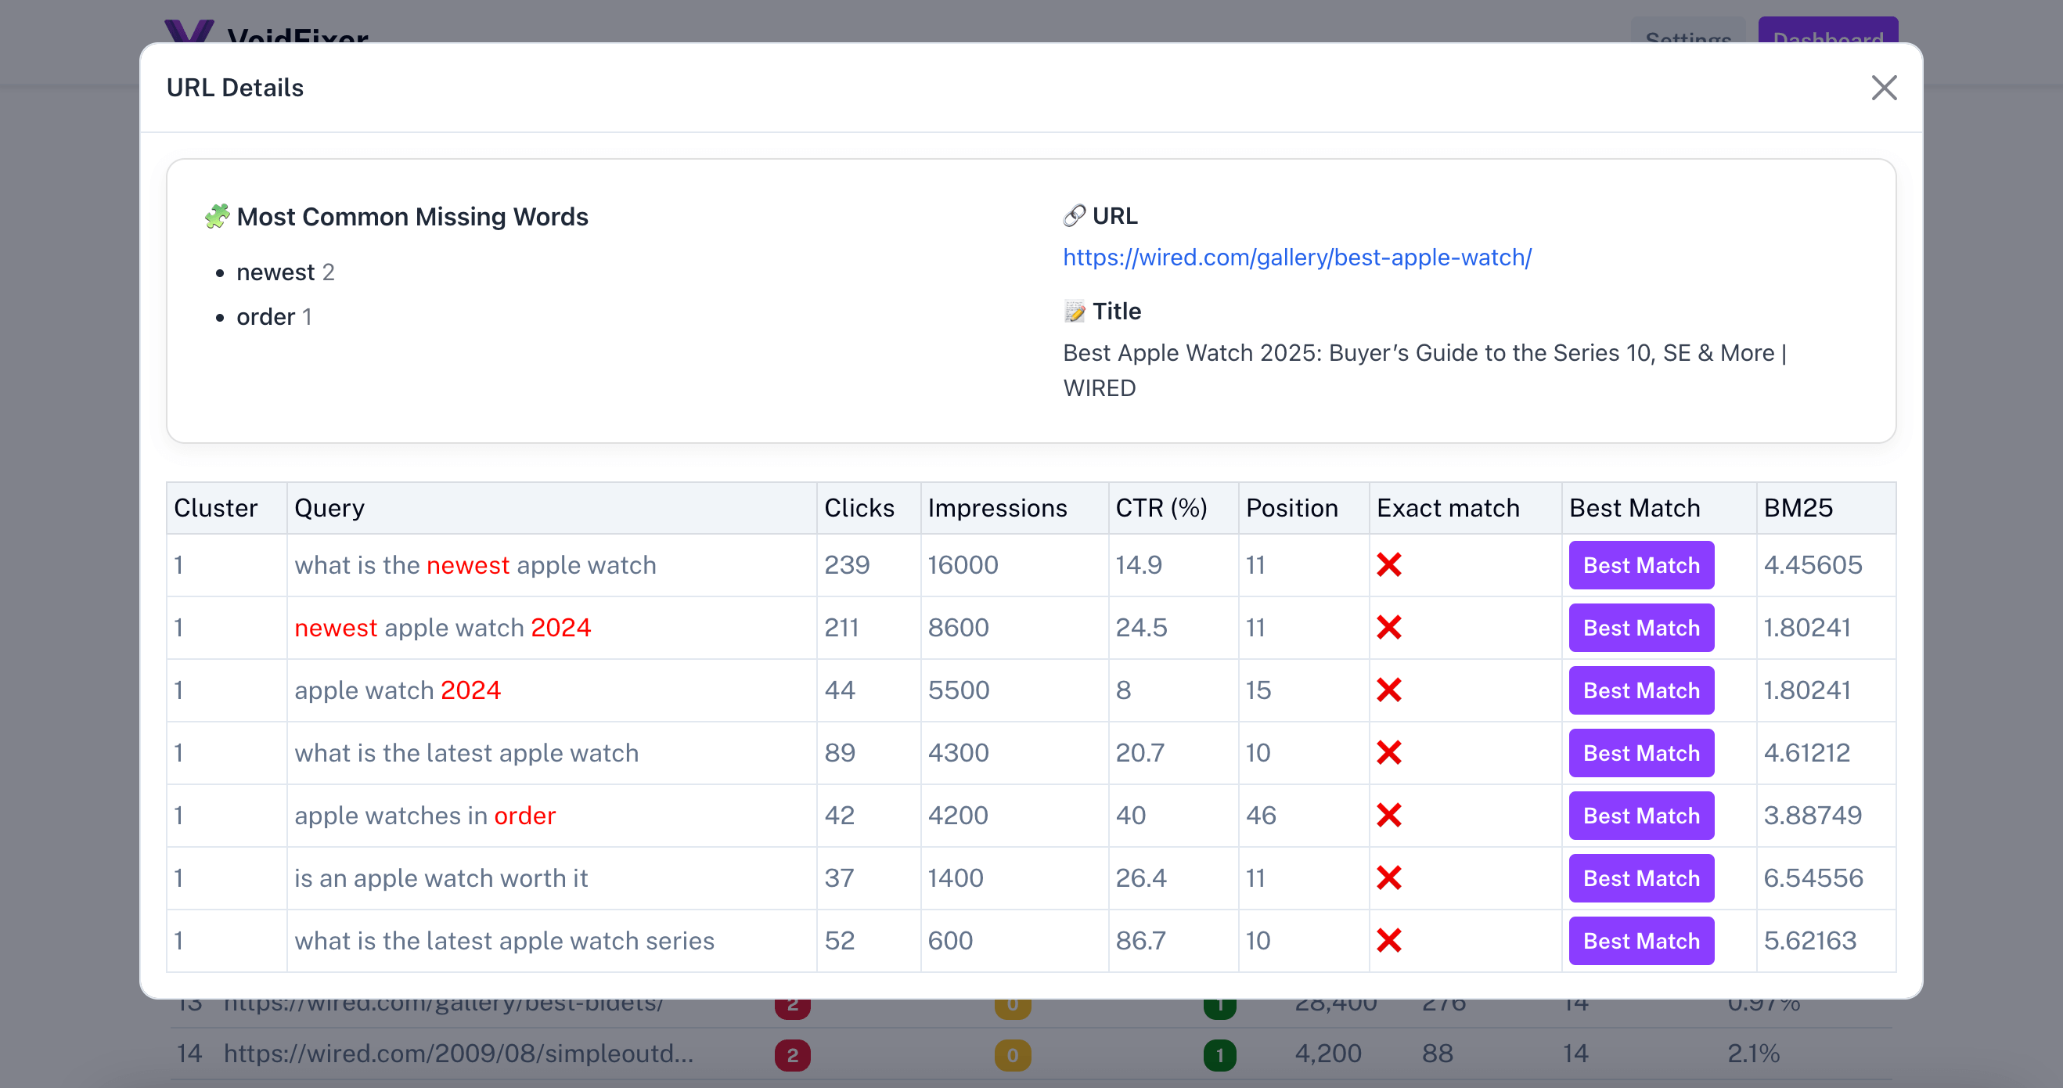This screenshot has width=2063, height=1088.
Task: Switch to the Dashboard view
Action: pyautogui.click(x=1827, y=40)
